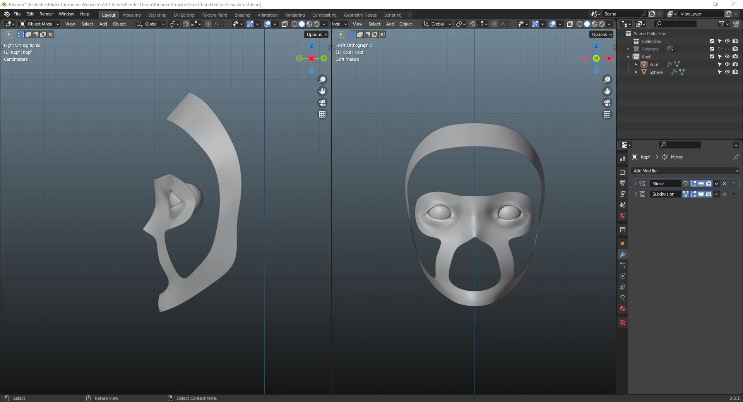Open the Render properties tab
The height and width of the screenshot is (402, 743).
coord(622,172)
